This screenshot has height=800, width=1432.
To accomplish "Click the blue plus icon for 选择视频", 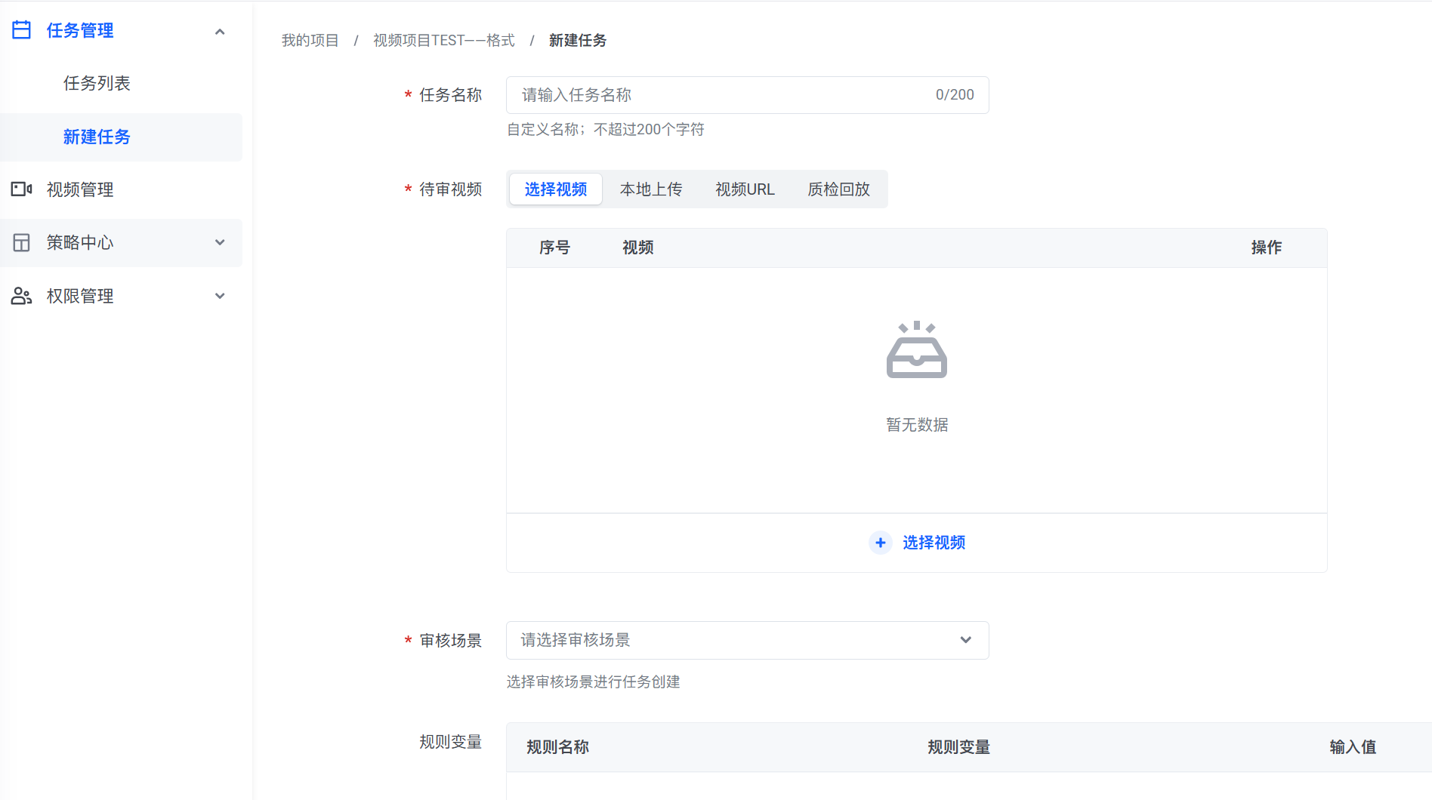I will [881, 543].
